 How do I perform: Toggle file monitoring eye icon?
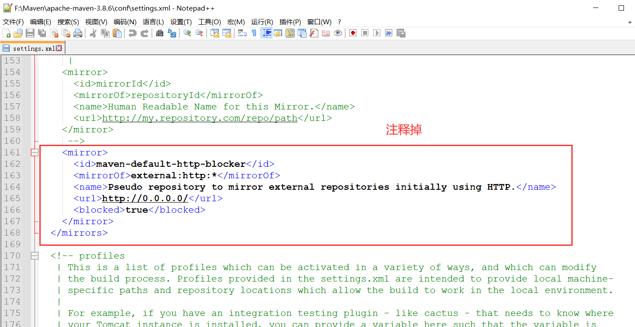(338, 33)
